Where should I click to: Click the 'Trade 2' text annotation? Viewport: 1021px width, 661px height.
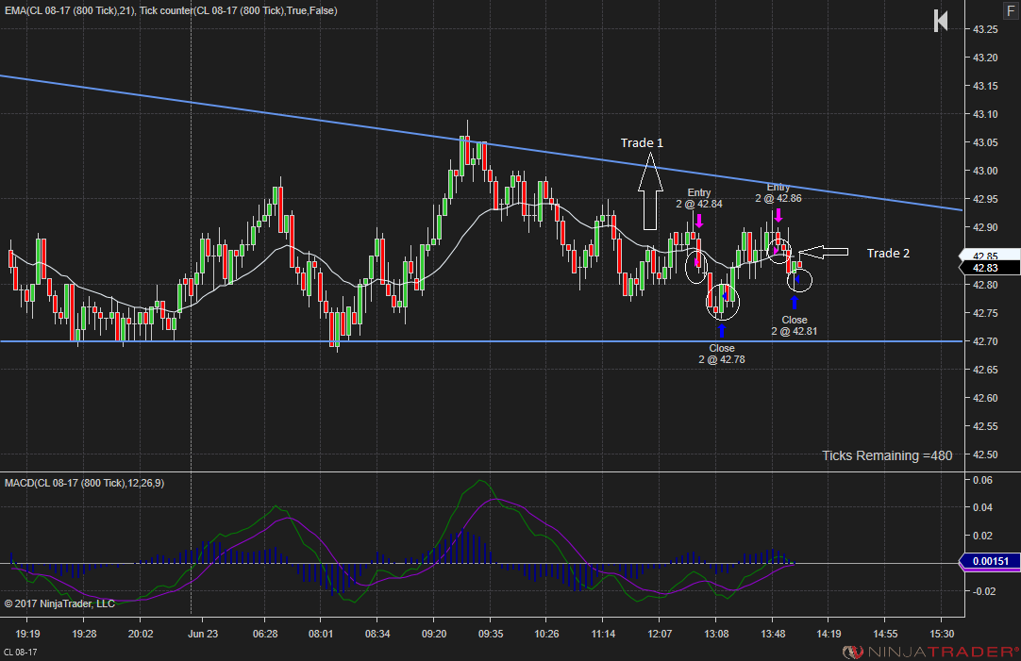888,254
